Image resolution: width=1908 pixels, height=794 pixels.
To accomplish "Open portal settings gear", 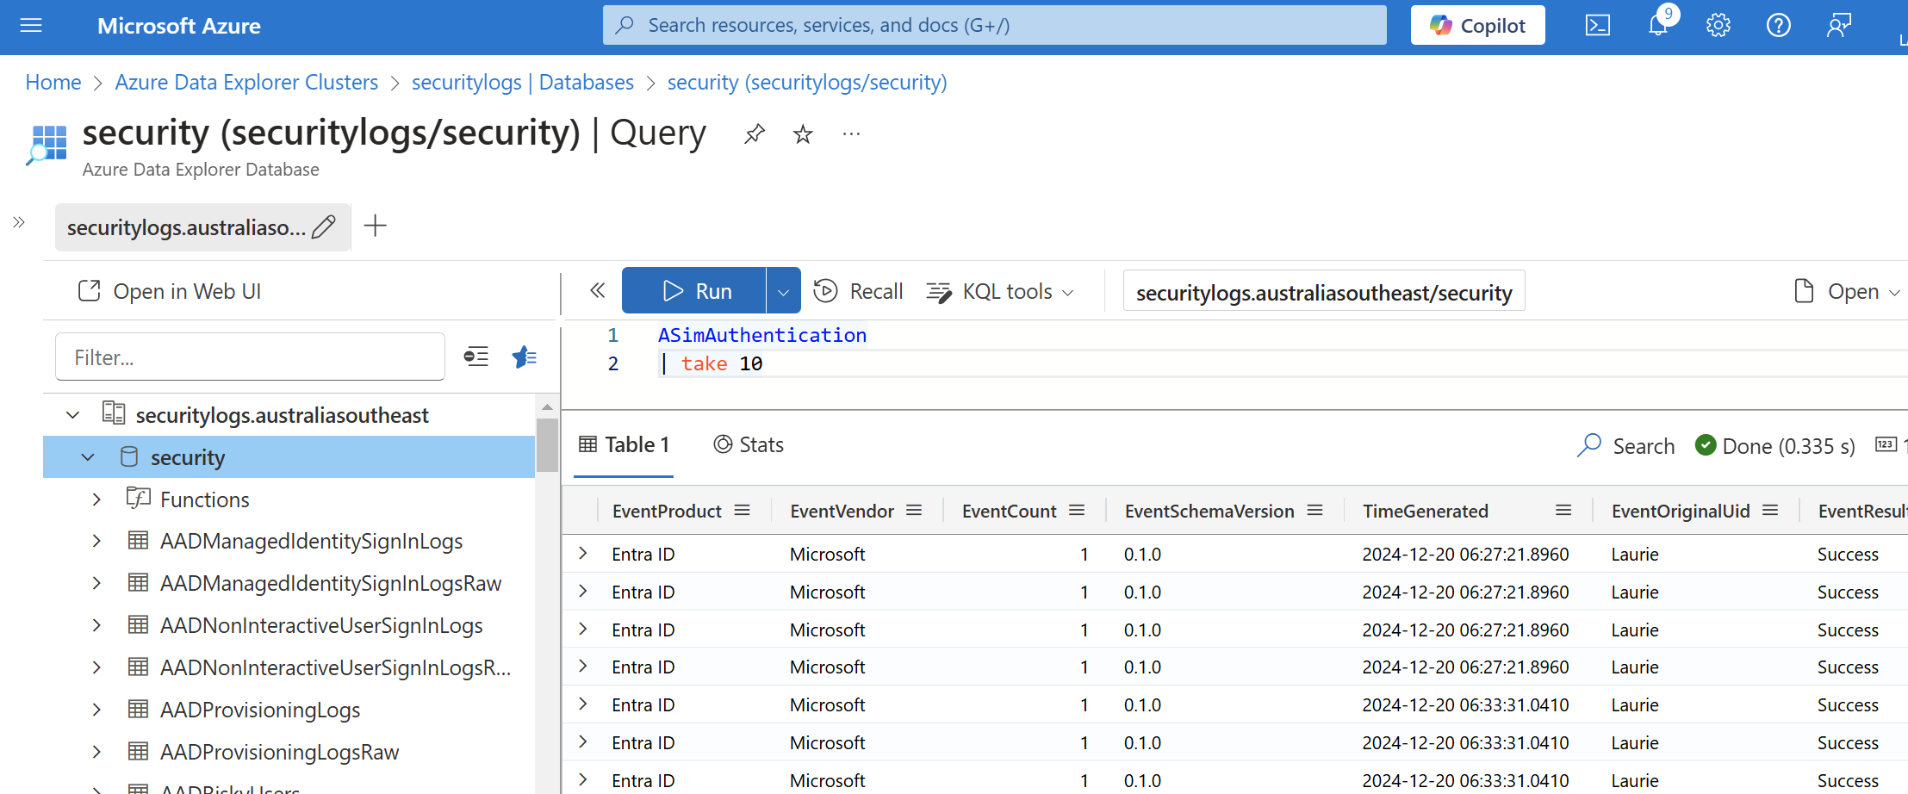I will tap(1718, 26).
